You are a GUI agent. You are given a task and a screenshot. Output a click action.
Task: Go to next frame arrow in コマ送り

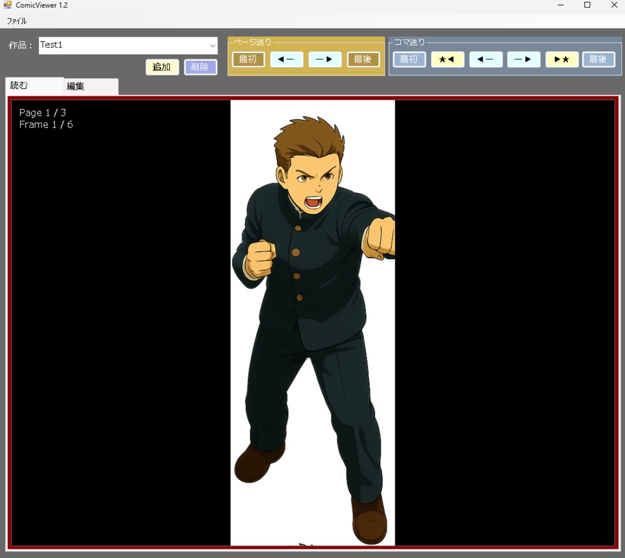point(524,59)
